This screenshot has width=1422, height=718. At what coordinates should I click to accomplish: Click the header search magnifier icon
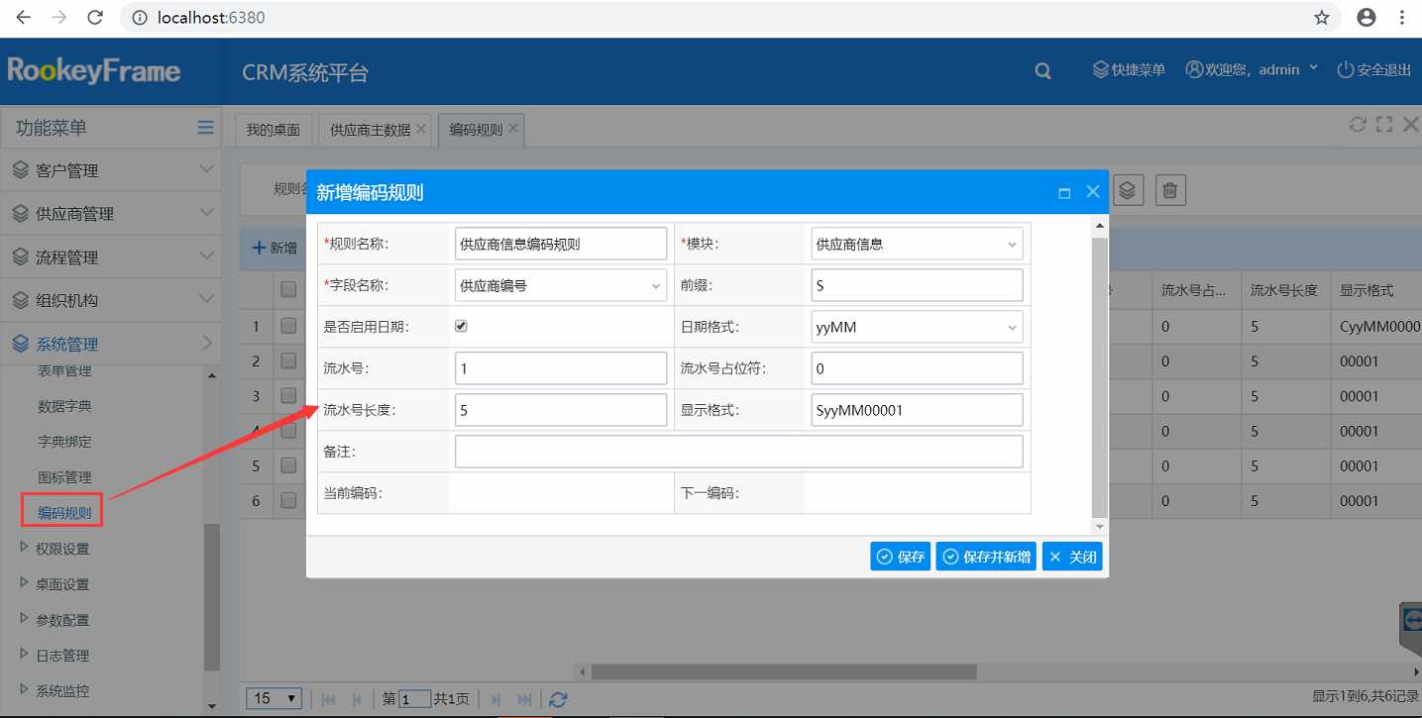point(1042,70)
